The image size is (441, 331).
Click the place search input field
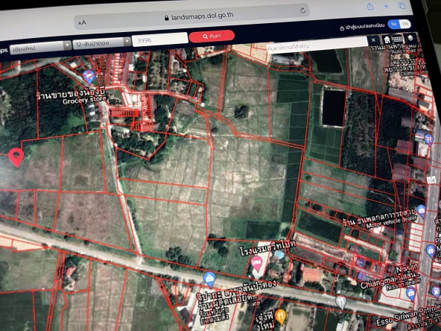pos(317,45)
